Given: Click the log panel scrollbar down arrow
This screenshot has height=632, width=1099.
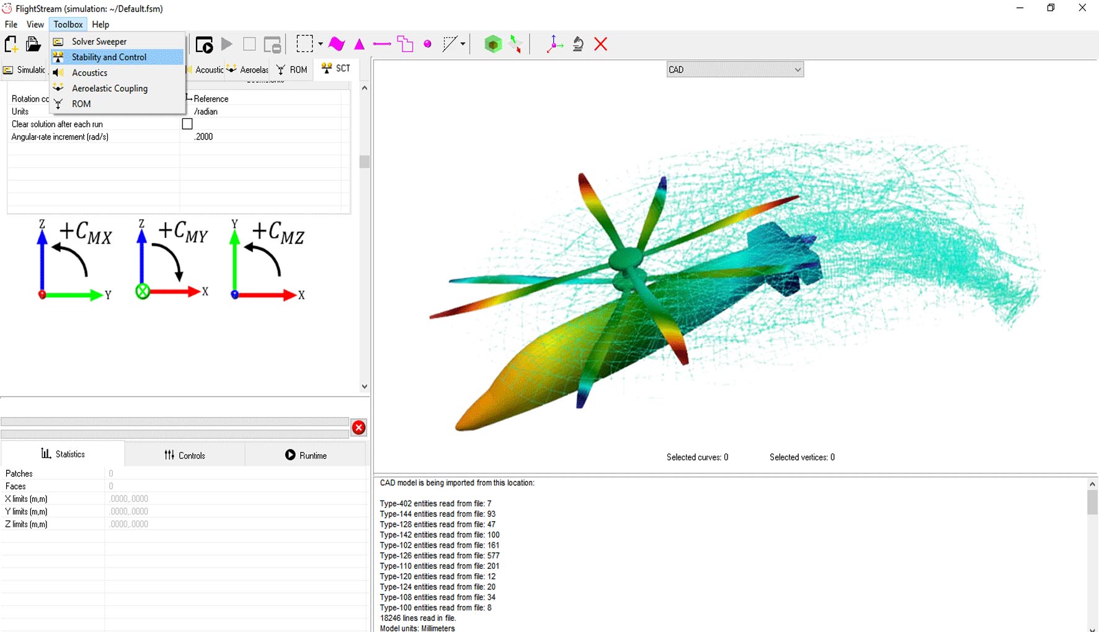Looking at the screenshot, I should pyautogui.click(x=1092, y=628).
